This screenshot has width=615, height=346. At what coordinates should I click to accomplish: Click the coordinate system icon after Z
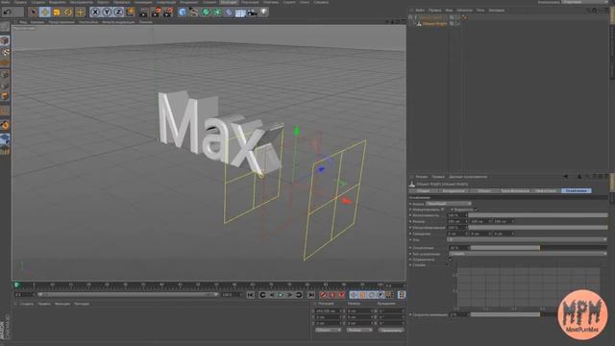tap(131, 12)
